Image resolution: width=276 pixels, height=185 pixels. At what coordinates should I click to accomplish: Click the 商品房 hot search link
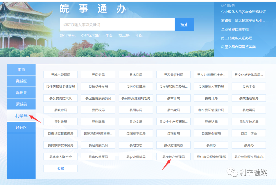point(124,36)
